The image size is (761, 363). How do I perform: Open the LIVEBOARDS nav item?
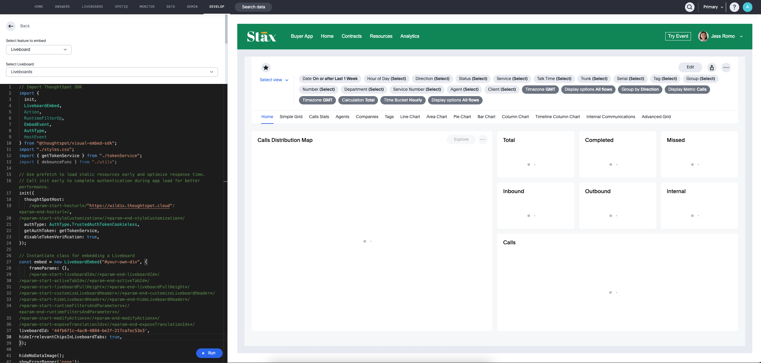click(x=92, y=7)
